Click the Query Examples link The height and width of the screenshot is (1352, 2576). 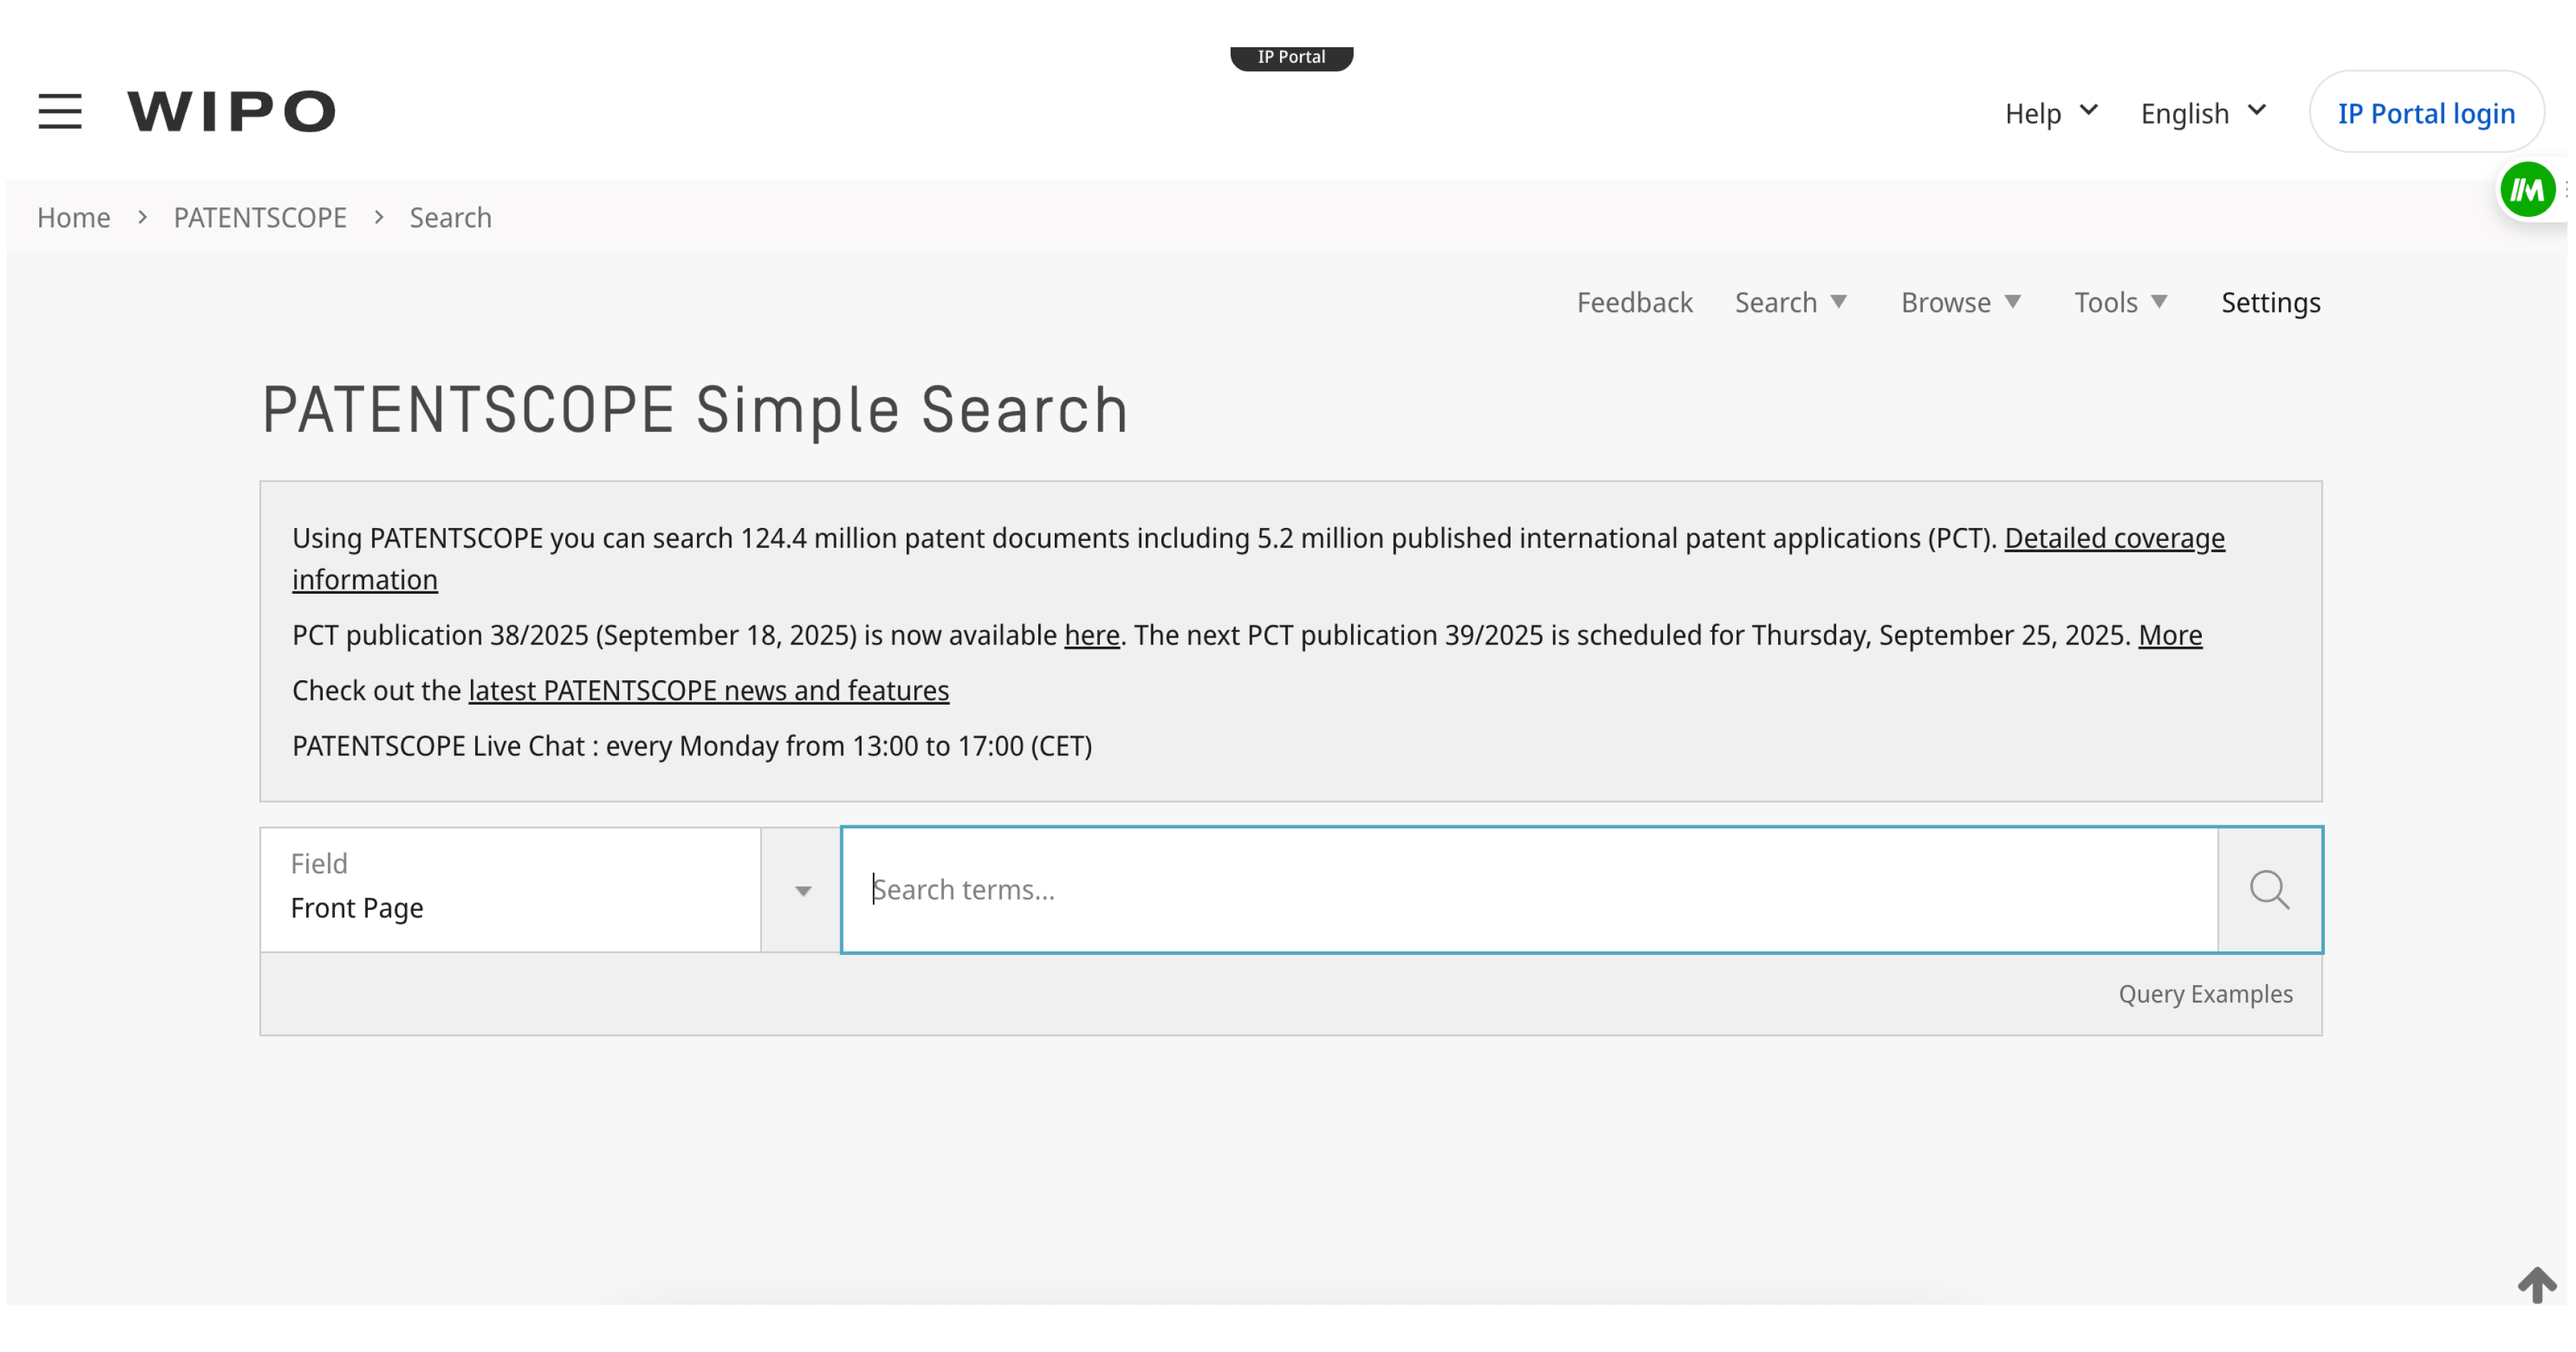pyautogui.click(x=2204, y=994)
